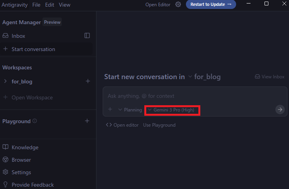Click the plus icon beside for_blog workspace
Screen dimensions: 289x189
pyautogui.click(x=88, y=81)
